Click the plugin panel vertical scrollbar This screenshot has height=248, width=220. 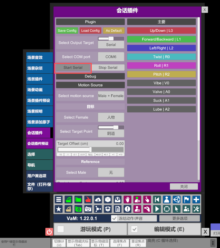pyautogui.click(x=199, y=99)
